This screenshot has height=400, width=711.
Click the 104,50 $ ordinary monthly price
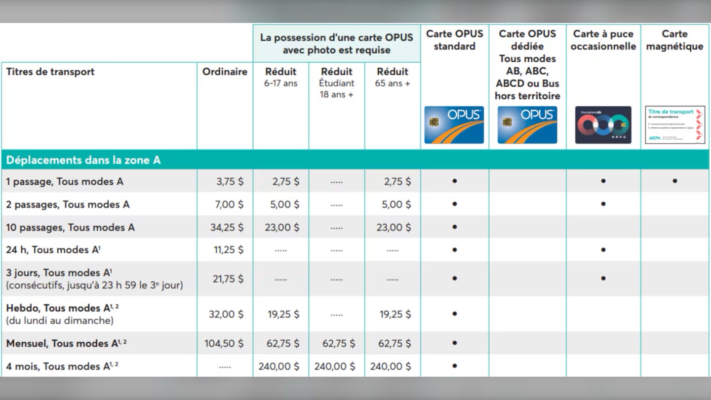224,344
